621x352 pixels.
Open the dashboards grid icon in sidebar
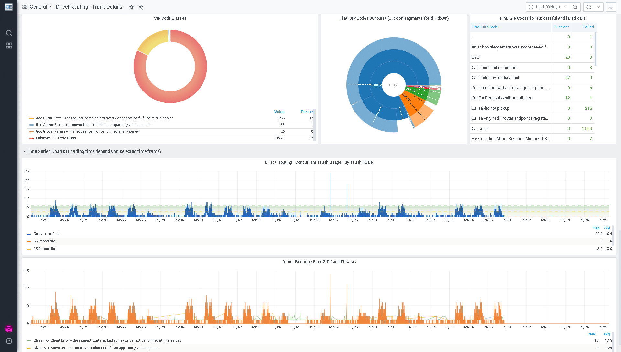[9, 46]
